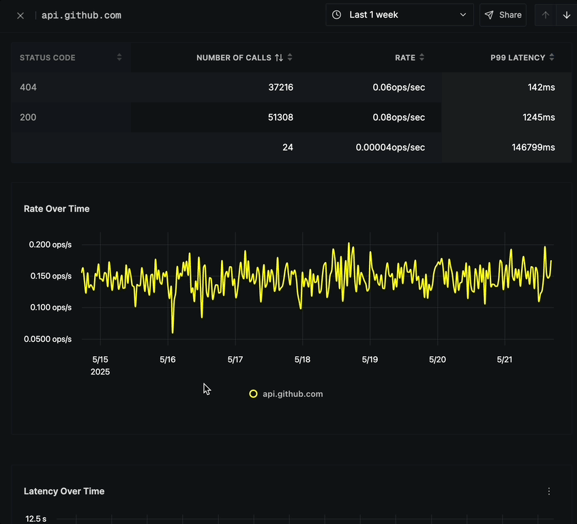Click the active sort icon beside Number of Calls
Viewport: 577px width, 524px height.
(279, 57)
